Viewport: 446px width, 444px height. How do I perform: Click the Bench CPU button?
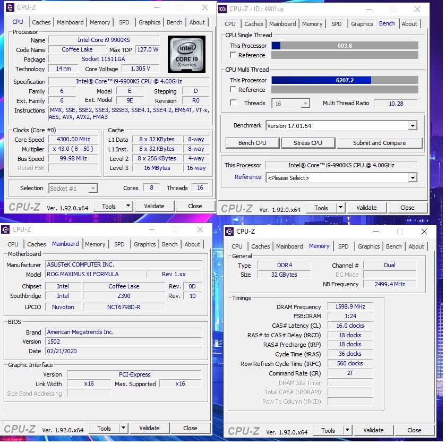(x=252, y=143)
